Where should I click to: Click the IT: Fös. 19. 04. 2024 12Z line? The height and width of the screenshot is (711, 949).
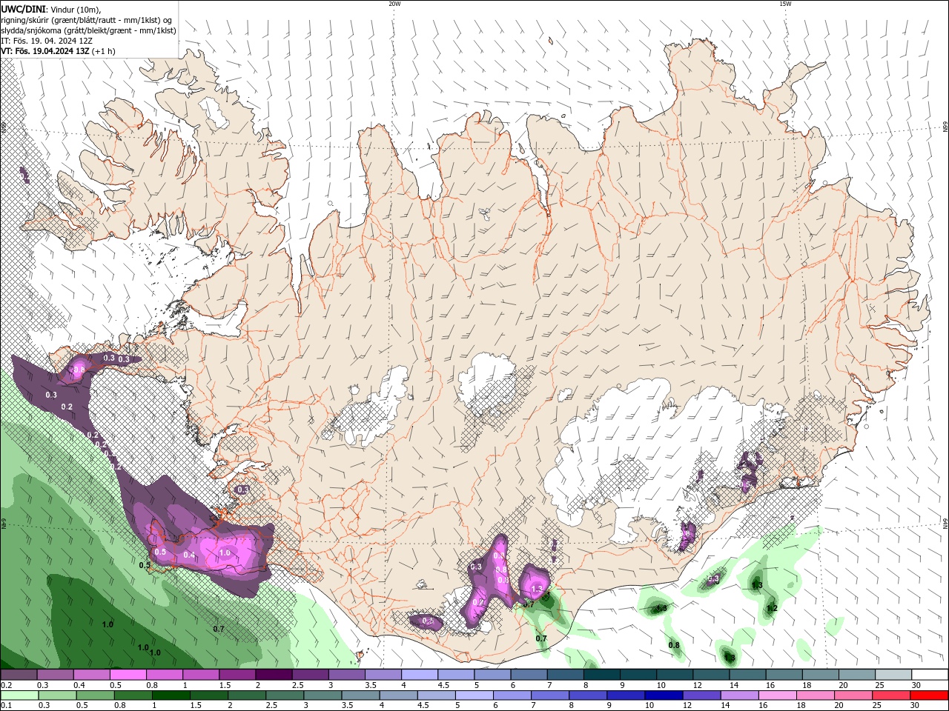click(x=47, y=41)
